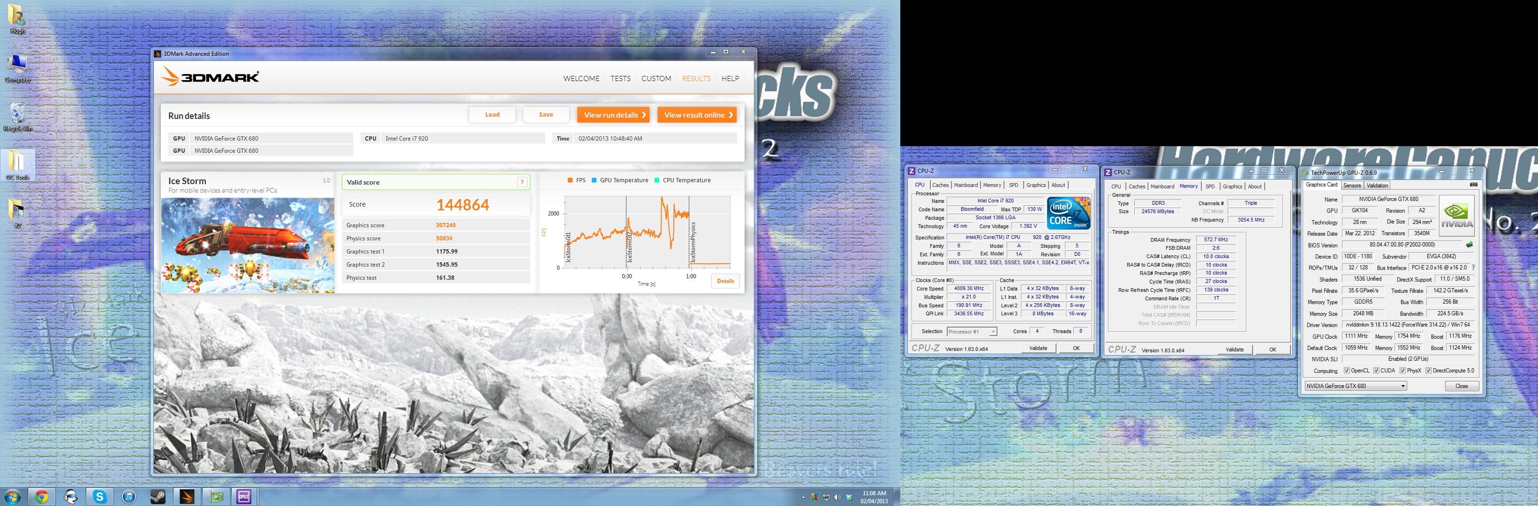The height and width of the screenshot is (506, 1538).
Task: Click the Physics score value 50834
Action: coord(444,238)
